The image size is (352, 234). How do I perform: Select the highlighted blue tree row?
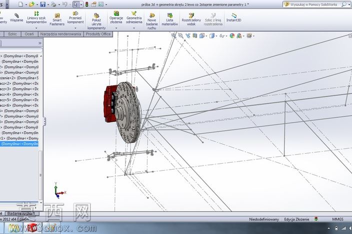click(x=19, y=144)
